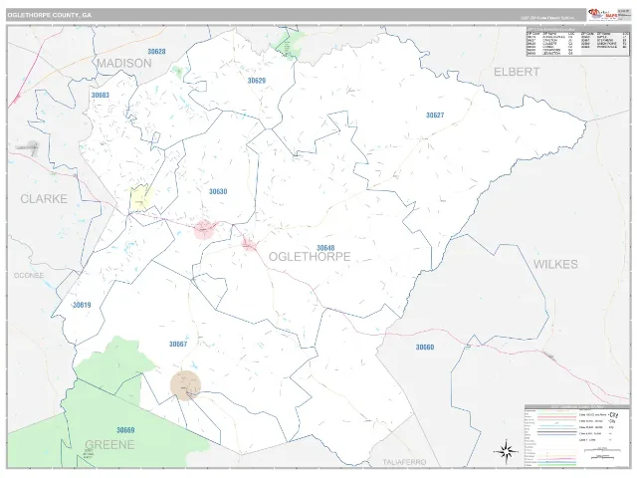Open the map legend box
Image resolution: width=637 pixels, height=478 pixels.
click(577, 436)
